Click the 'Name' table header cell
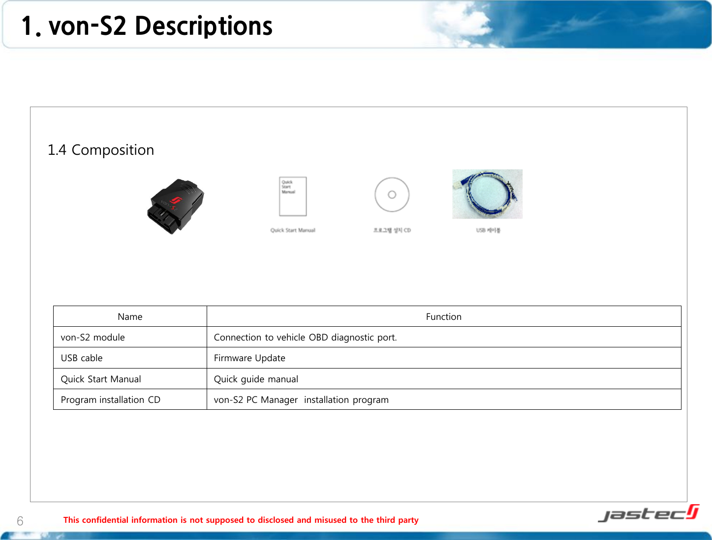Viewport: 712px width, 540px height. tap(130, 316)
